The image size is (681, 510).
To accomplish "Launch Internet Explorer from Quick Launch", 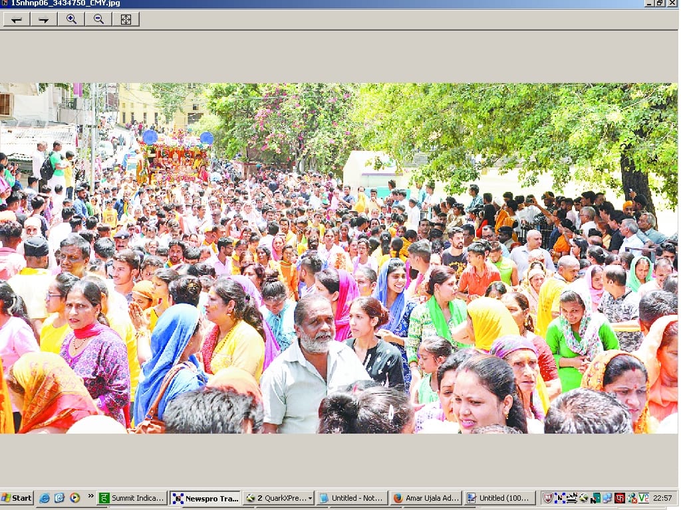I will (45, 498).
